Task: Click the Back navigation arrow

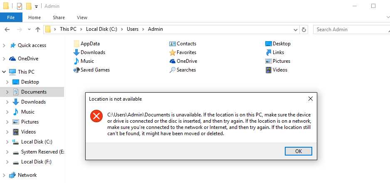Action: point(7,30)
